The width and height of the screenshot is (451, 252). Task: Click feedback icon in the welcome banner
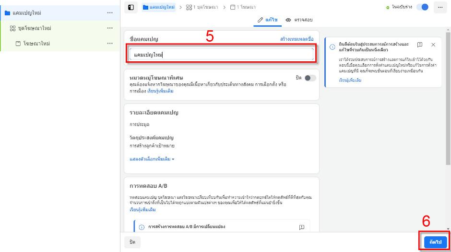click(x=420, y=45)
